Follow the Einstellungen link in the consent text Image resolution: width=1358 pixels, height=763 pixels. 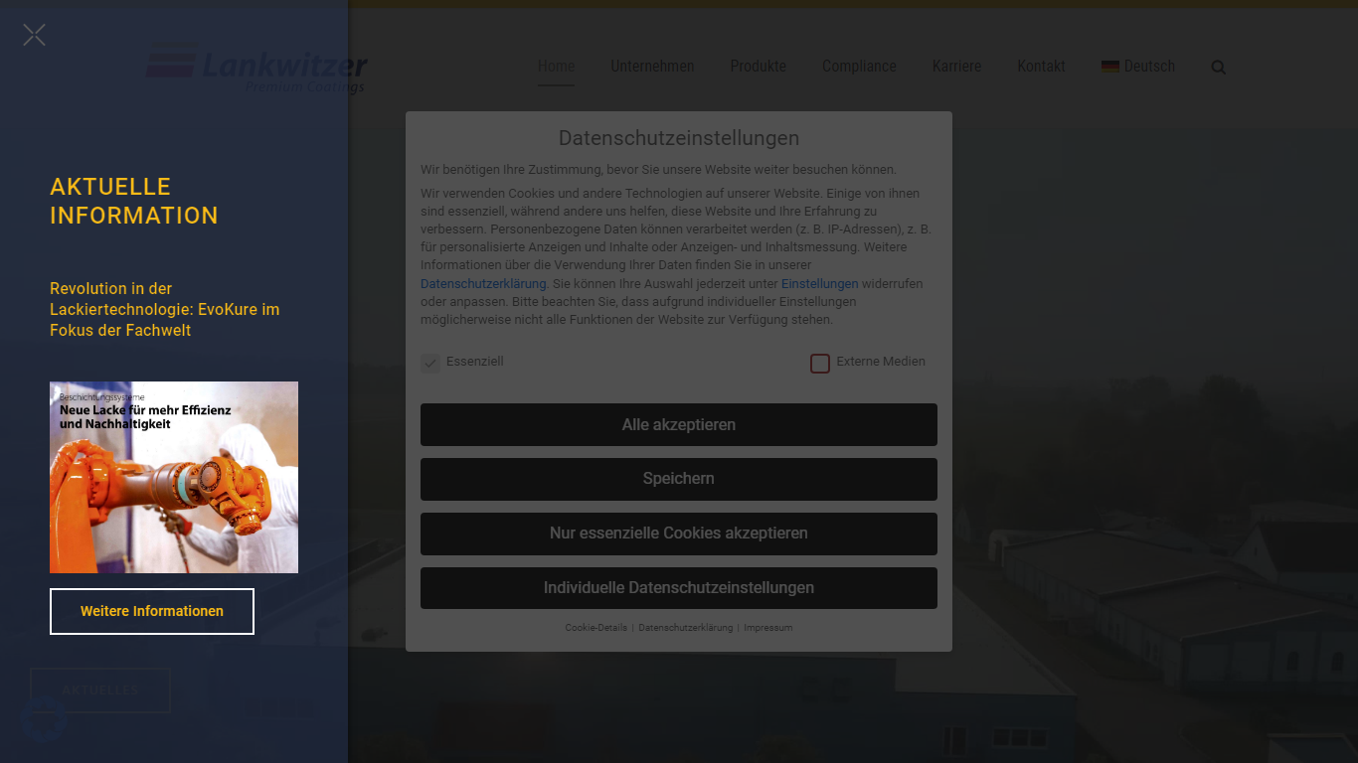pyautogui.click(x=819, y=284)
